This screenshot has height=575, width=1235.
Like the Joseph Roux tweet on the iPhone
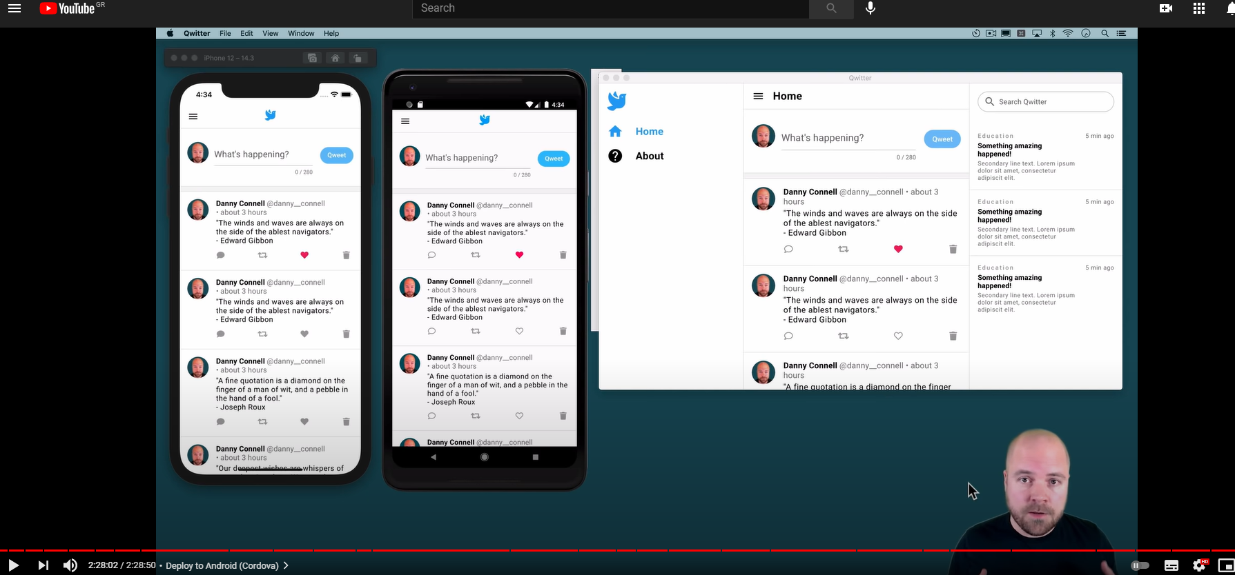tap(304, 421)
